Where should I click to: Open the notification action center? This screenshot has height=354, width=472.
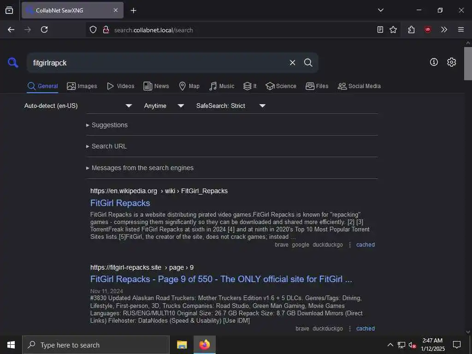point(457,345)
